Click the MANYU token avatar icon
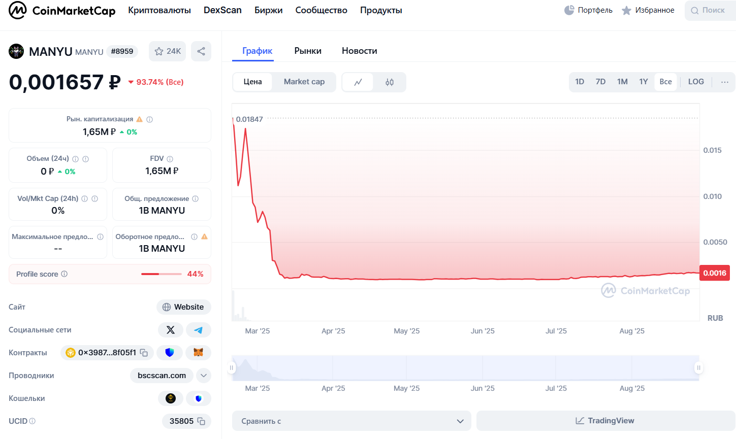Screen dimensions: 736x439 16,51
